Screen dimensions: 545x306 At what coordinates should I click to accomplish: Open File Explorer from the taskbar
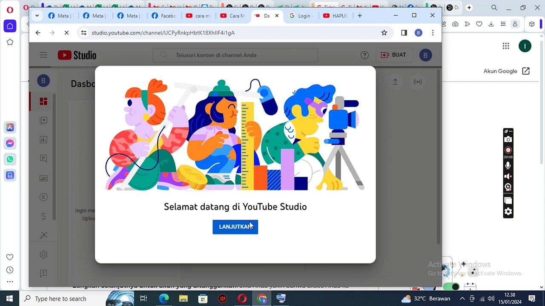(183, 299)
